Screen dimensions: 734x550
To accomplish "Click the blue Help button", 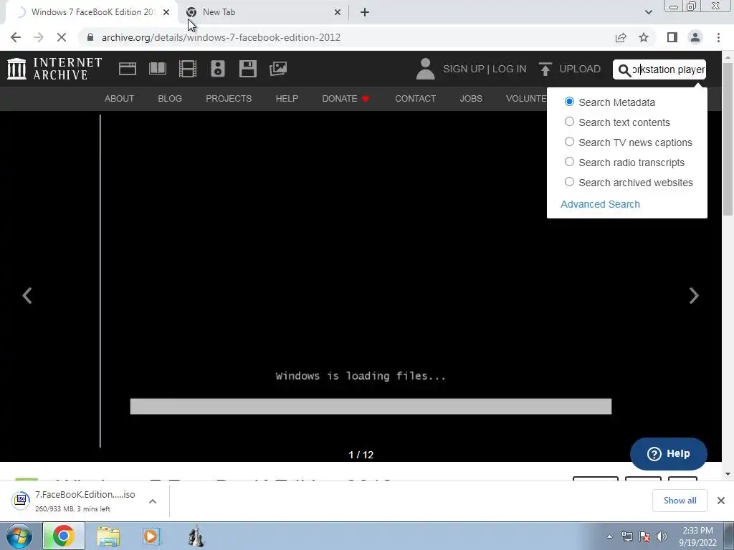I will tap(669, 453).
